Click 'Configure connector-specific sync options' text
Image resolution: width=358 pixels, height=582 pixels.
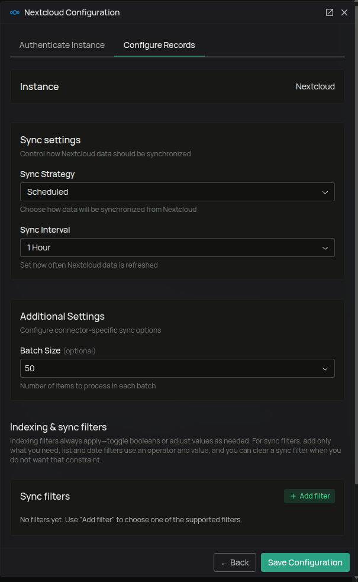[91, 330]
